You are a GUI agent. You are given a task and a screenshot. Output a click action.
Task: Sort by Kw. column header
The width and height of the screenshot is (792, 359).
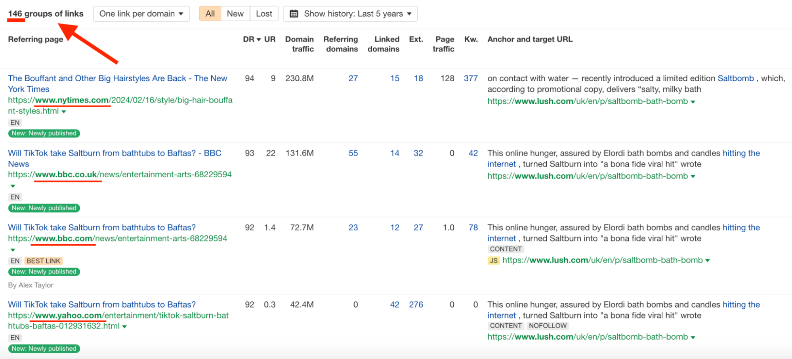pyautogui.click(x=471, y=39)
